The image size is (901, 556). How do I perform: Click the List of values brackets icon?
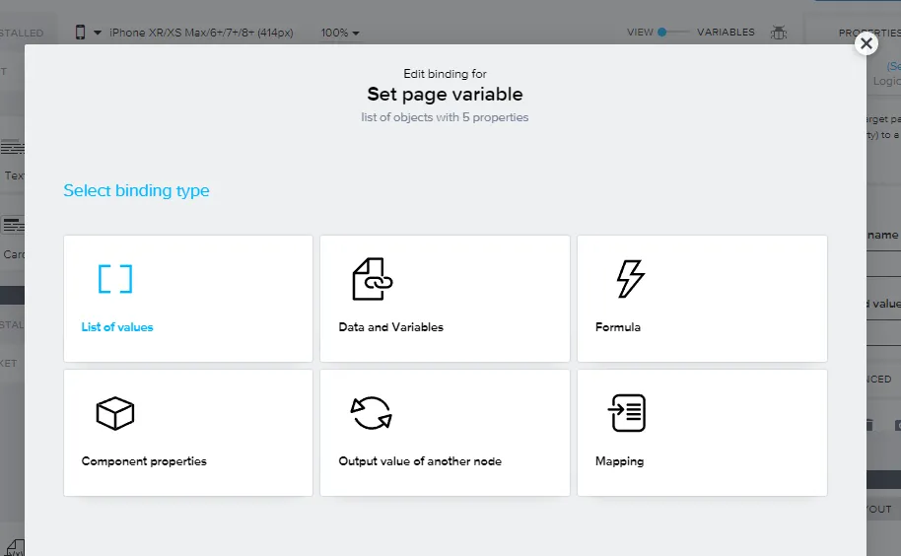pyautogui.click(x=115, y=279)
